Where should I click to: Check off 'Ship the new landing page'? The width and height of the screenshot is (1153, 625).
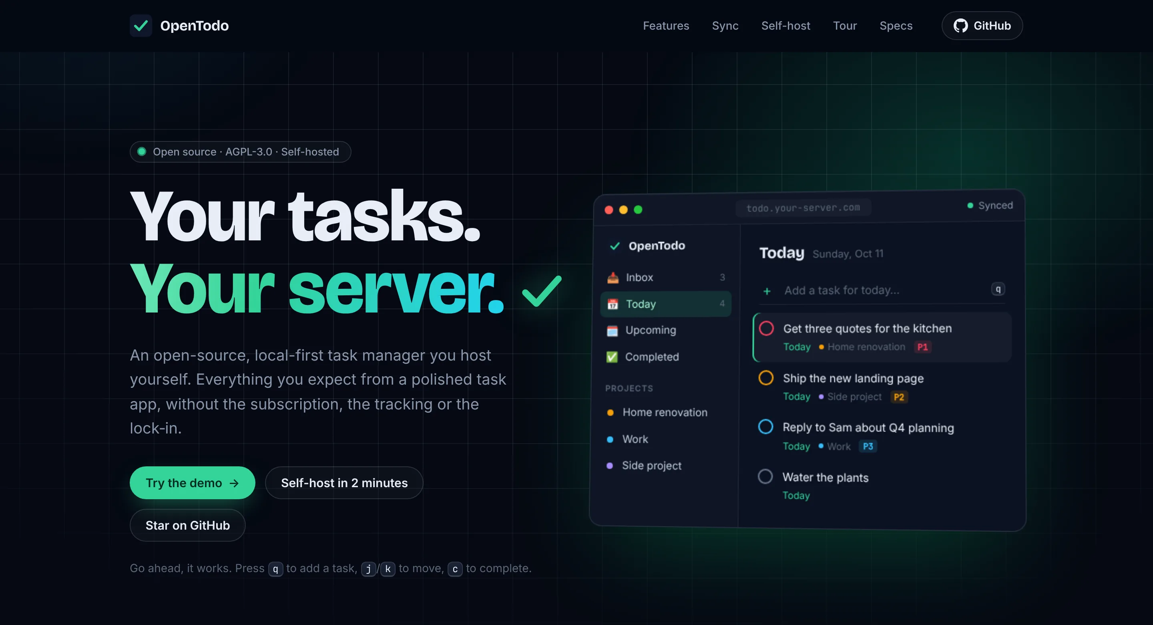pos(766,378)
